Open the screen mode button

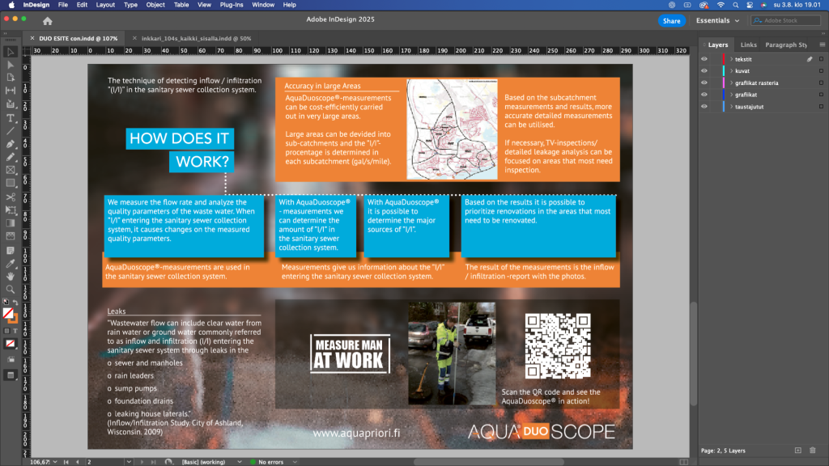10,375
